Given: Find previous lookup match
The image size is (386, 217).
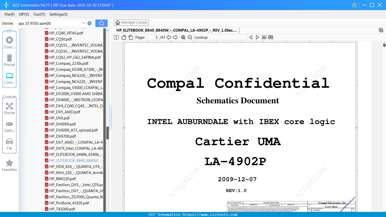Looking at the screenshot, I should (251, 37).
